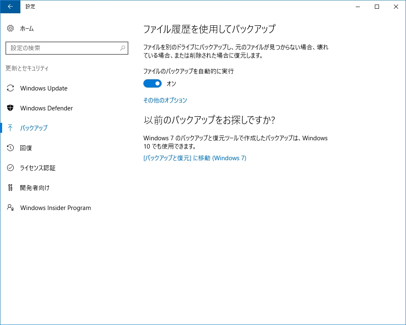
Task: Select 回復 in the sidebar
Action: click(x=26, y=148)
